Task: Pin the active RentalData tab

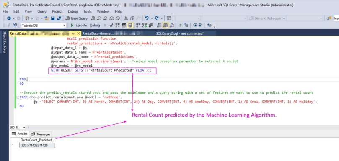Action: (73, 33)
